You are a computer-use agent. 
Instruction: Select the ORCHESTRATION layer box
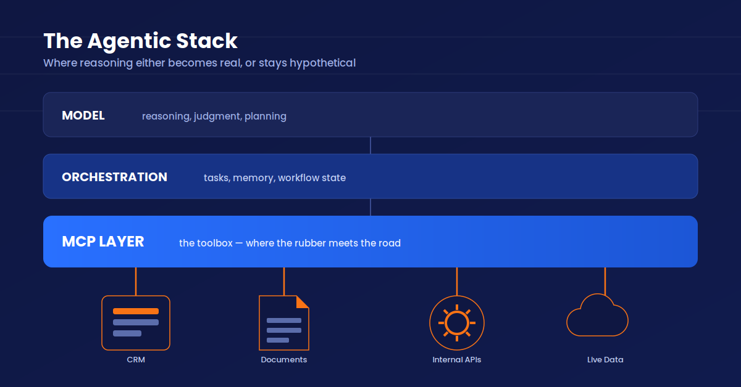point(371,176)
